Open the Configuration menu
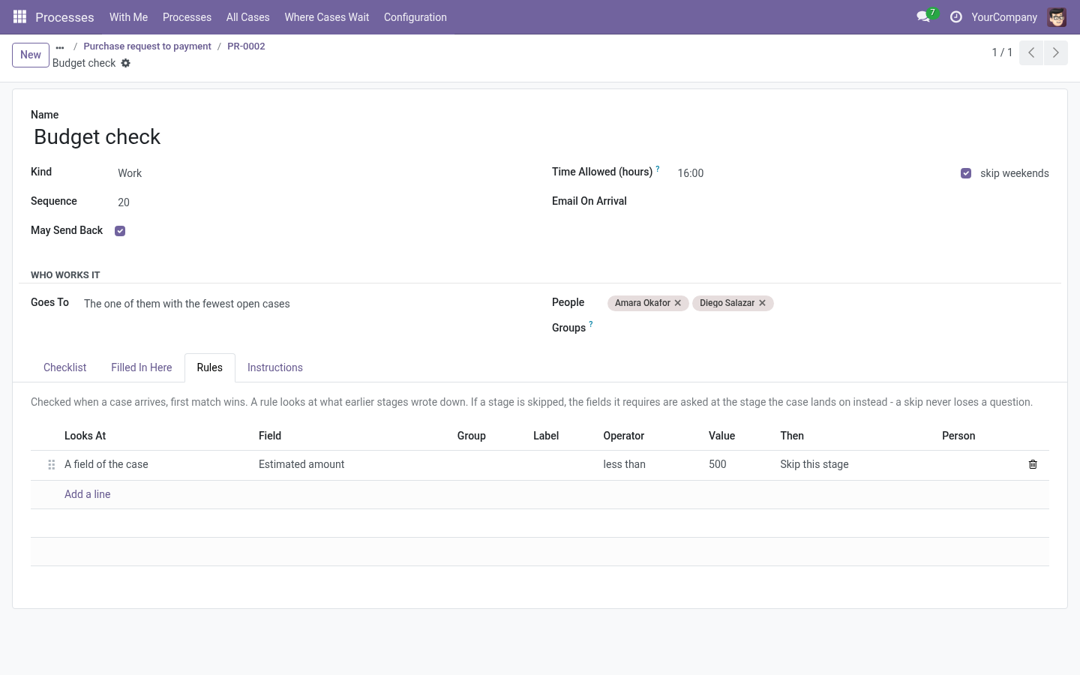This screenshot has height=675, width=1080. pos(415,16)
